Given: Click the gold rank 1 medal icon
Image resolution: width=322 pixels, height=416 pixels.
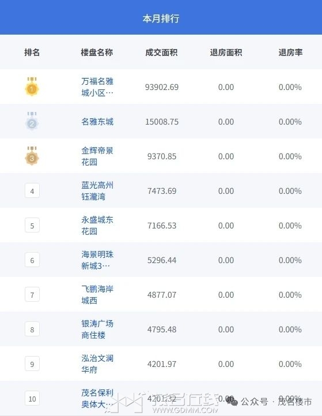Looking at the screenshot, I should pyautogui.click(x=32, y=87).
